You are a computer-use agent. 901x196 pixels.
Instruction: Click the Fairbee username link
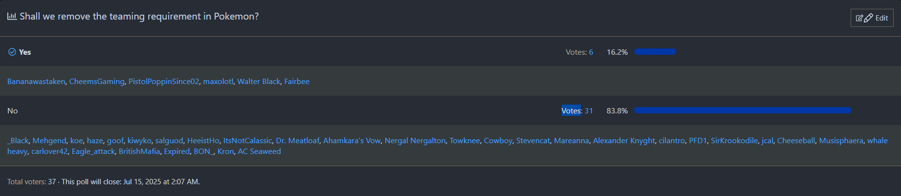pos(297,82)
